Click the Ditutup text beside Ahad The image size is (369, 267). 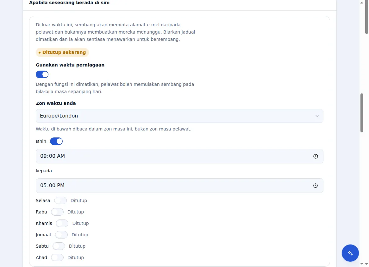pyautogui.click(x=76, y=257)
